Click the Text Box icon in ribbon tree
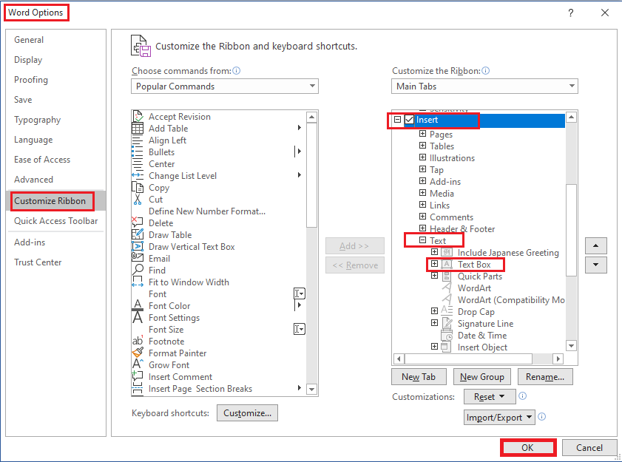Screen dimensions: 622x462 (447, 264)
